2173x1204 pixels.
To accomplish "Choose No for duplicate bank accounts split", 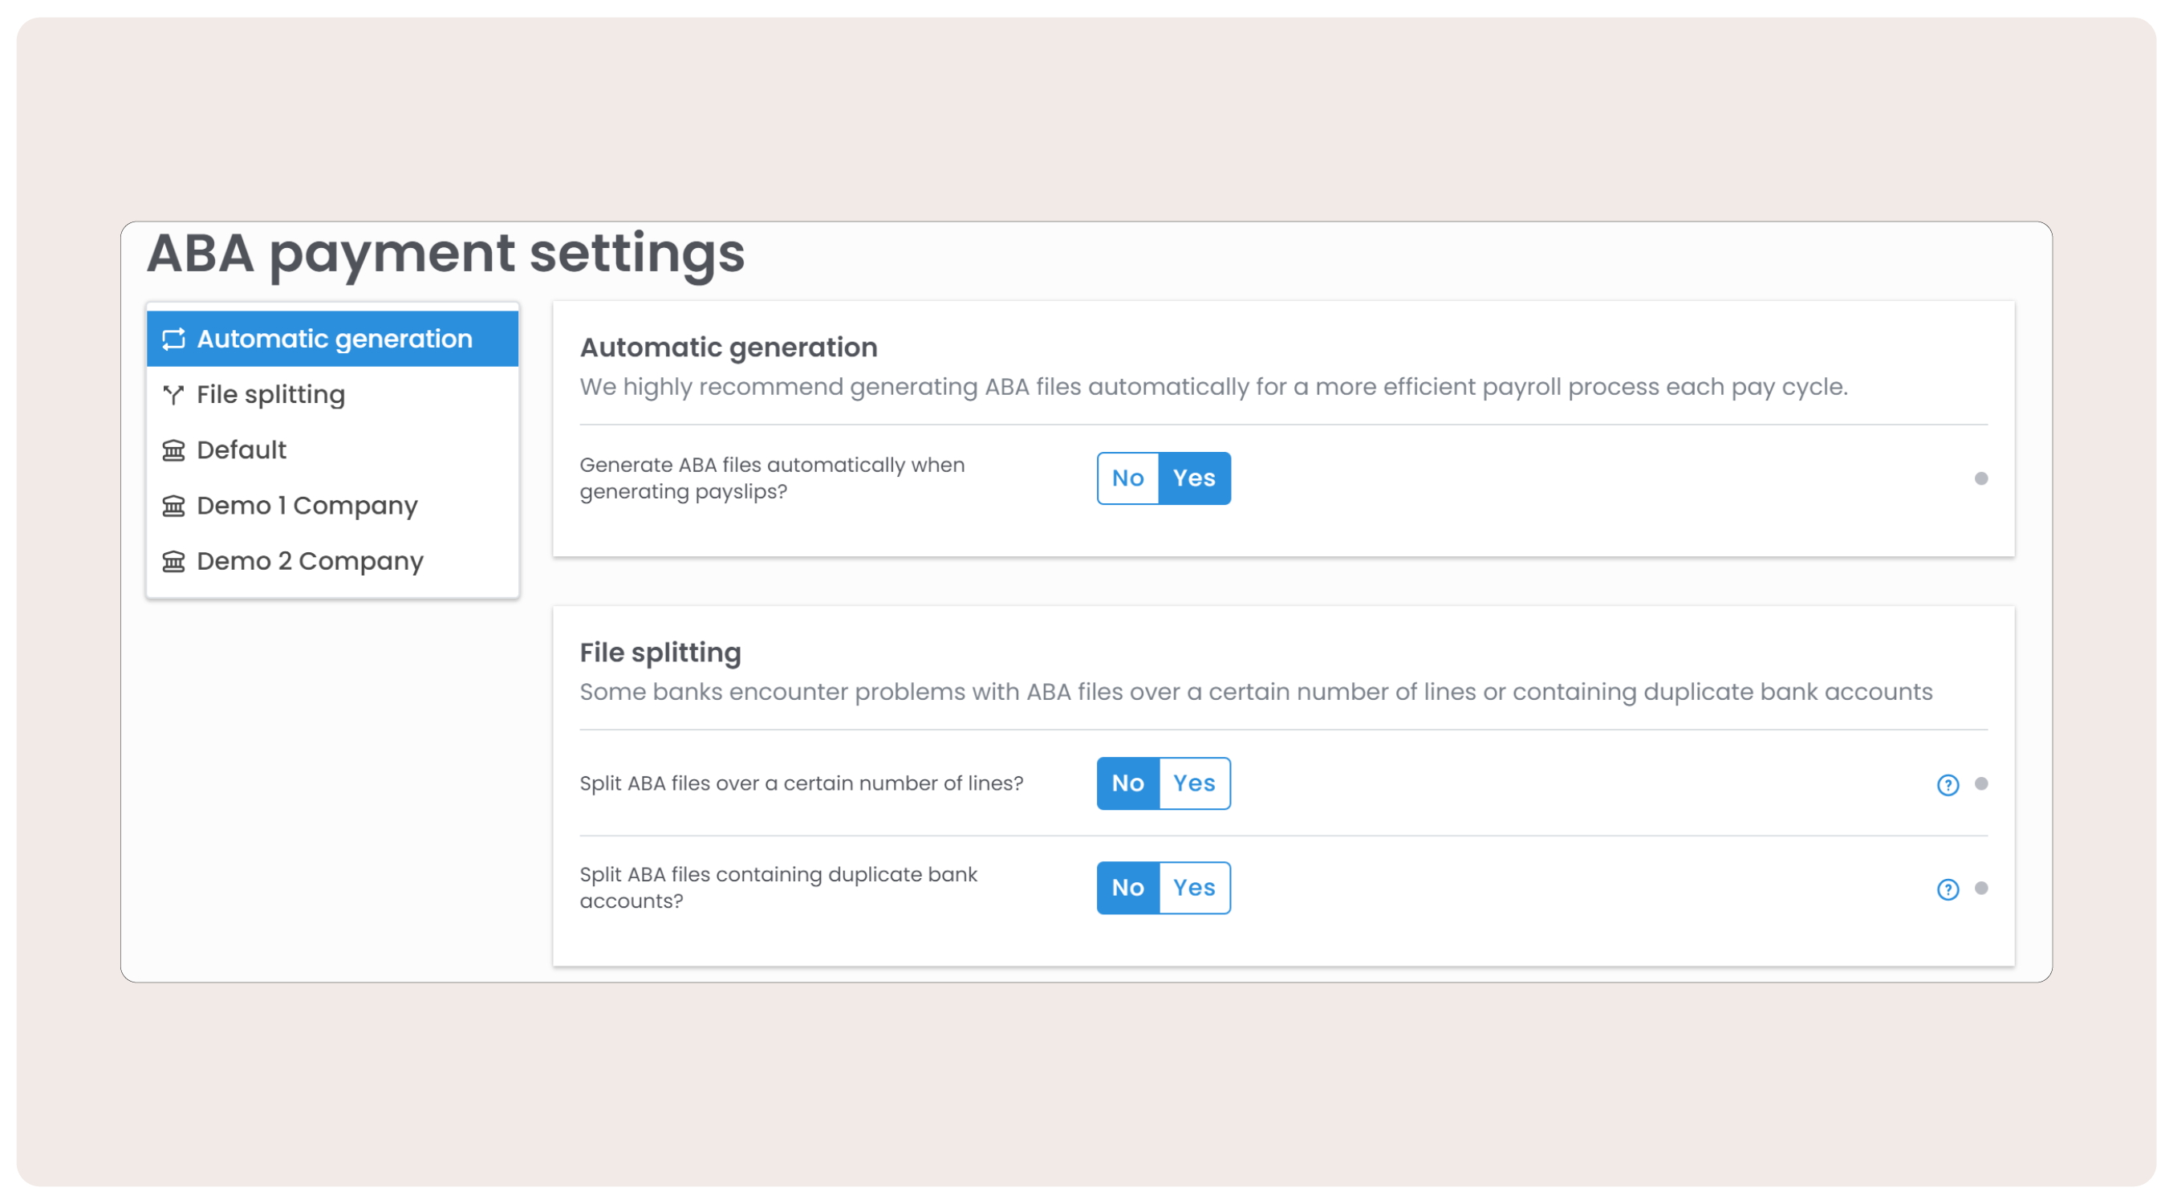I will pos(1128,889).
